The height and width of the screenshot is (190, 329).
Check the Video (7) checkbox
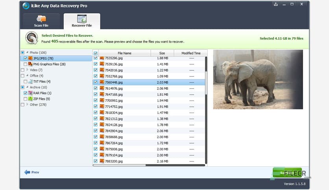22,70
